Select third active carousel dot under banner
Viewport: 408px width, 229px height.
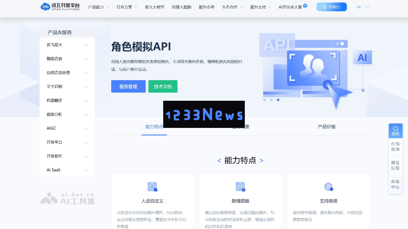point(278,100)
